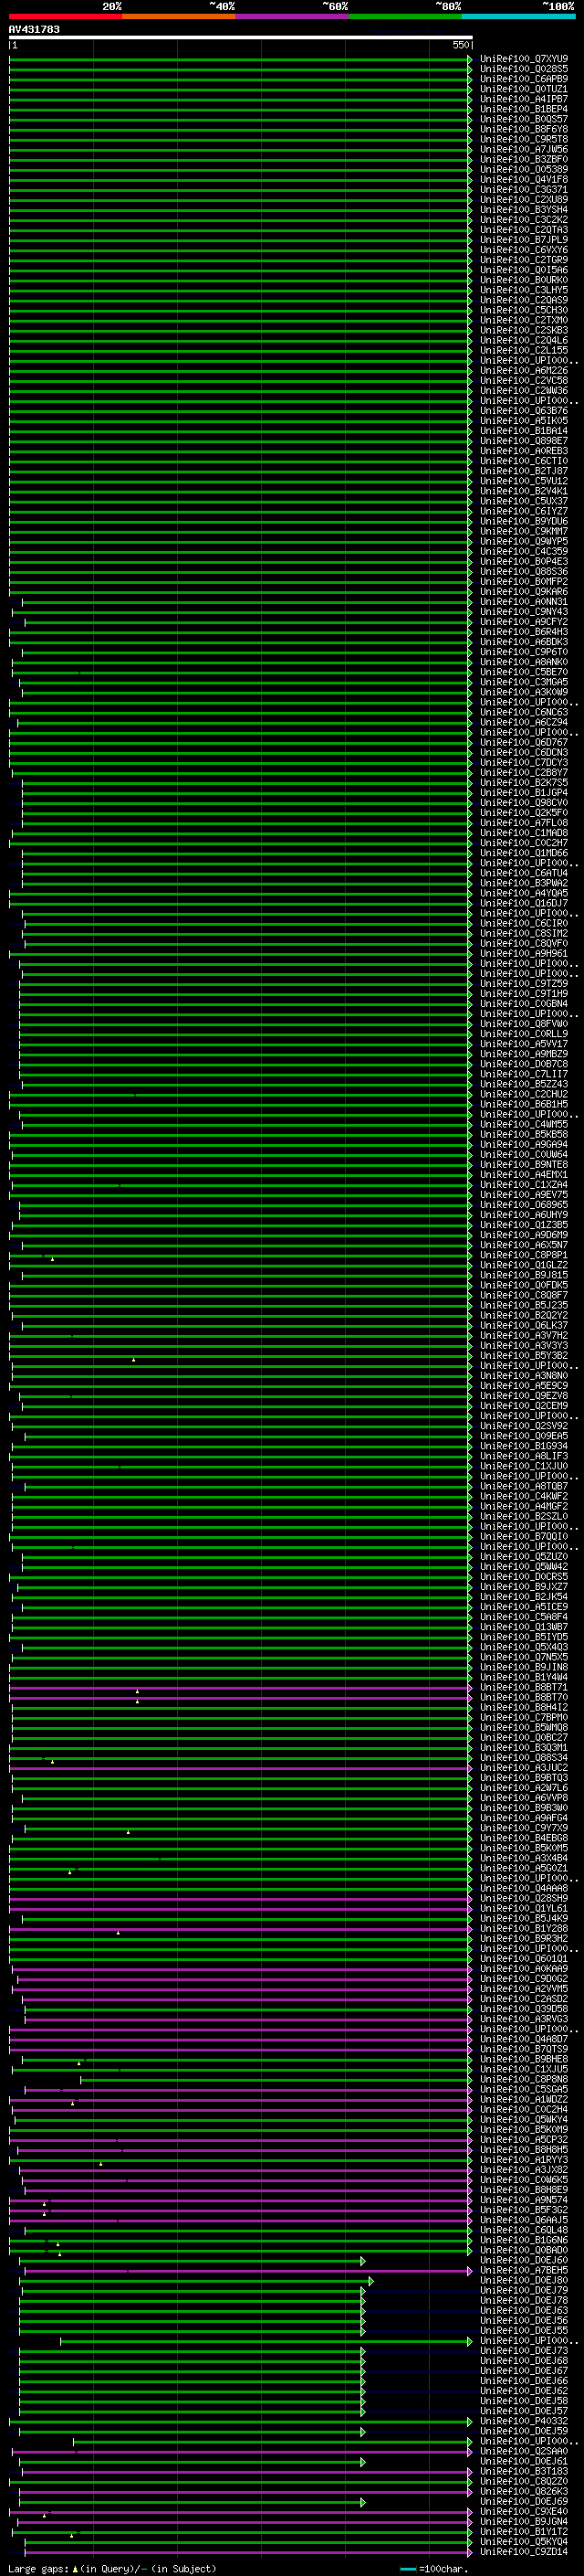The width and height of the screenshot is (584, 2576).
Task: Select the 'Large gaps:' legend text
Action: pyautogui.click(x=38, y=2569)
